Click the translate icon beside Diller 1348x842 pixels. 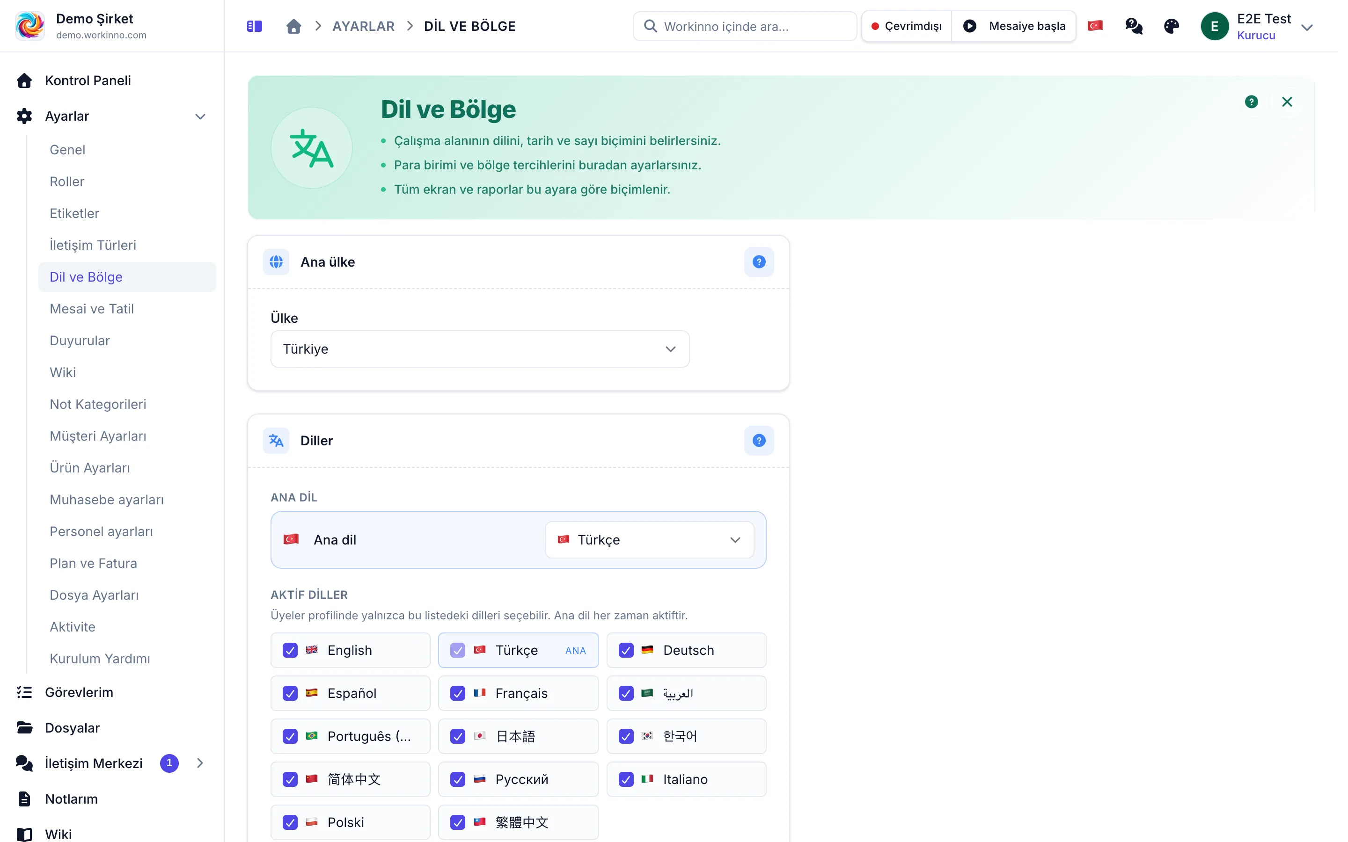pos(276,441)
